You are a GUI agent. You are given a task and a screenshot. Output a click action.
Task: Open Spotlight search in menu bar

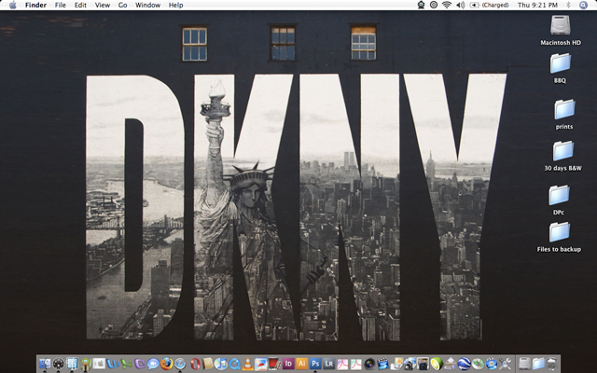tap(583, 5)
